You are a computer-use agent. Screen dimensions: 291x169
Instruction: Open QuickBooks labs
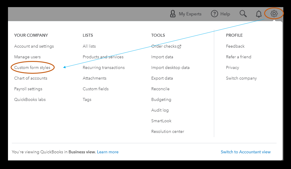point(30,99)
